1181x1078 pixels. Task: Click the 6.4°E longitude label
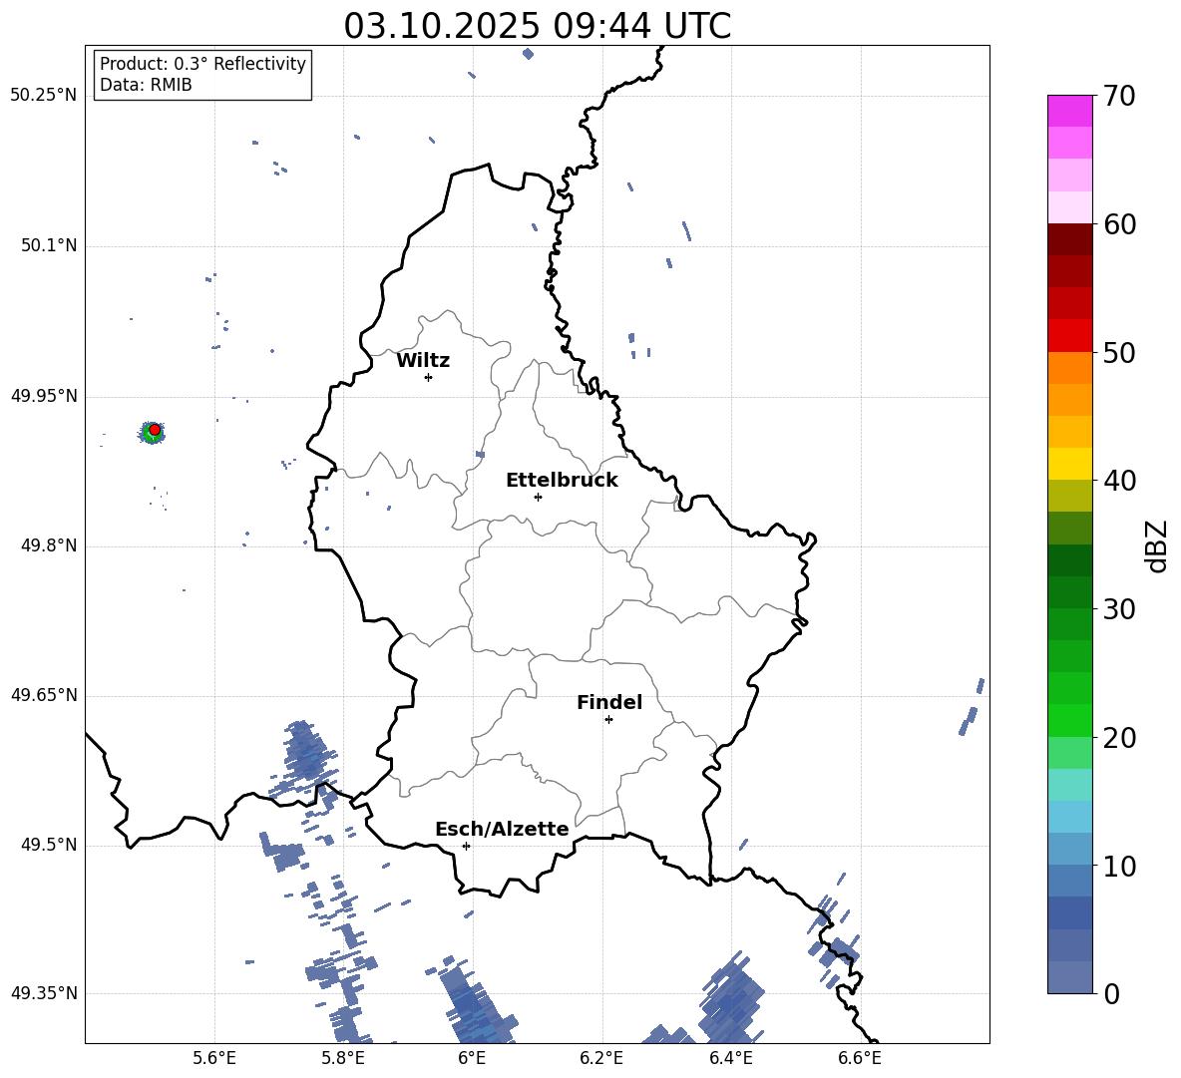point(730,1058)
